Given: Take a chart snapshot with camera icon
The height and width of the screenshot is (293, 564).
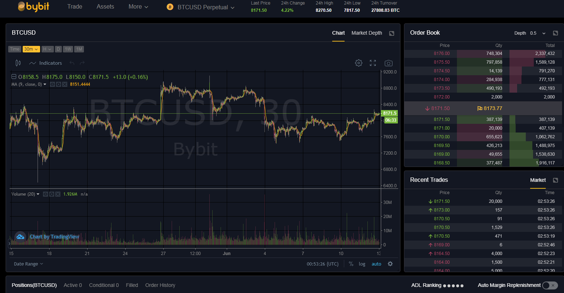Looking at the screenshot, I should coord(389,63).
